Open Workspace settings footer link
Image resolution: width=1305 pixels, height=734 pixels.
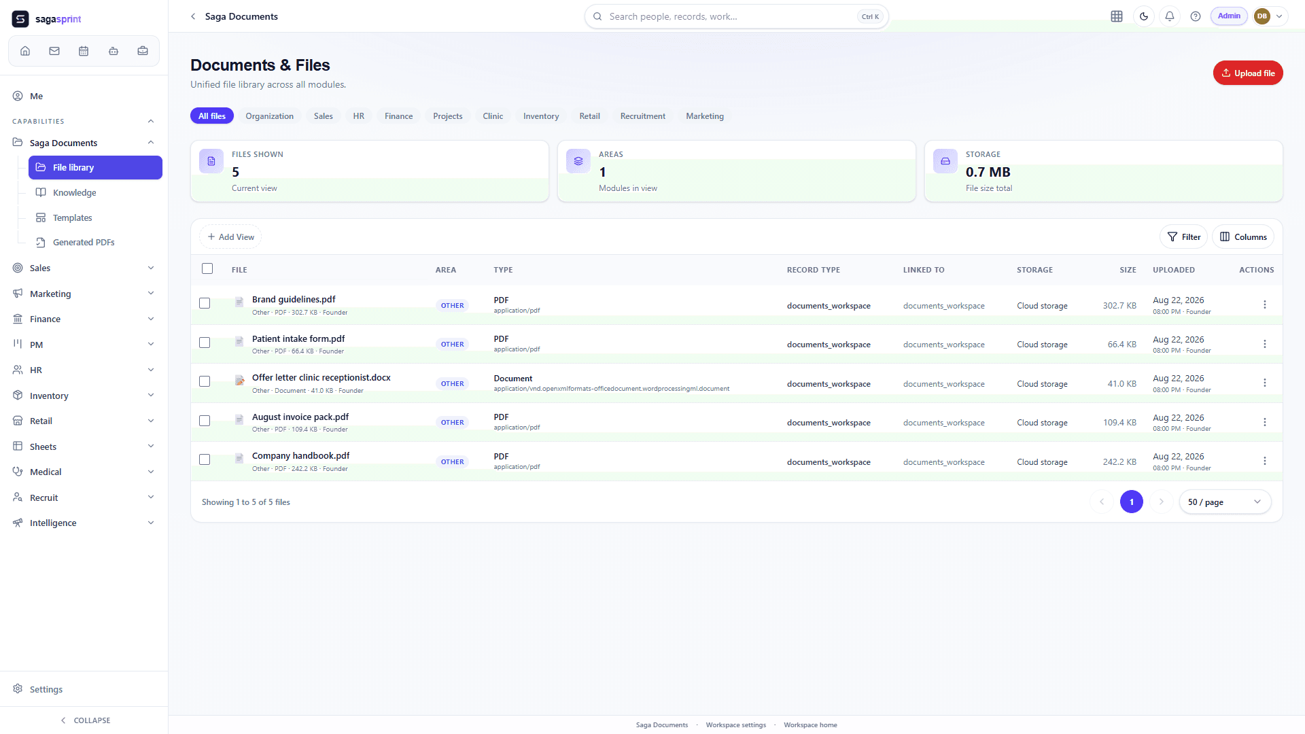735,725
